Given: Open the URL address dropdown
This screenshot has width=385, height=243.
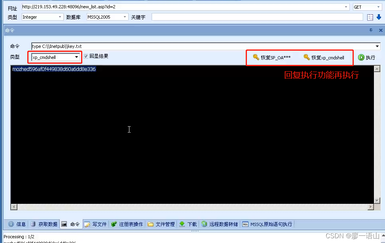Looking at the screenshot, I should tap(346, 7).
